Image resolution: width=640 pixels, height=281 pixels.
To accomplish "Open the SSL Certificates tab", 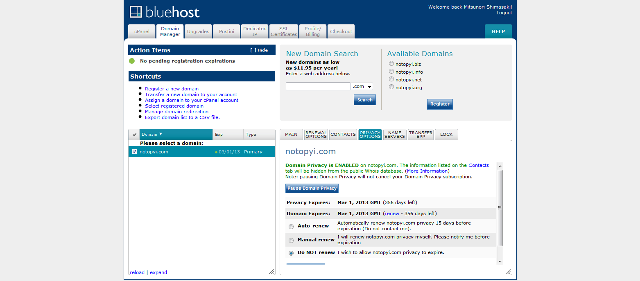I will point(284,31).
